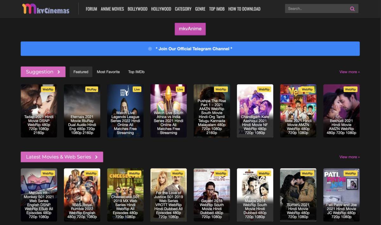The image size is (381, 225).
Task: Click the WebRip badge on Marvels Hit-Monkey card
Action: [48, 173]
